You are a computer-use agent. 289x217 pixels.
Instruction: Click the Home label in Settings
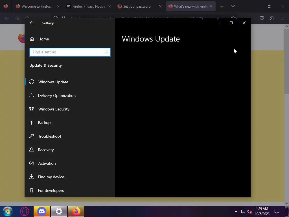click(x=43, y=39)
